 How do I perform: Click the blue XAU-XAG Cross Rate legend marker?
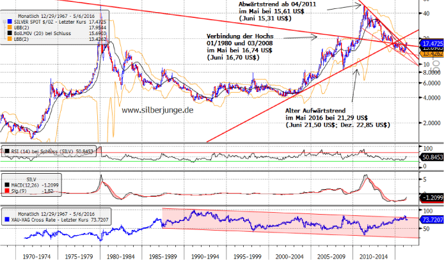[x=6, y=218]
